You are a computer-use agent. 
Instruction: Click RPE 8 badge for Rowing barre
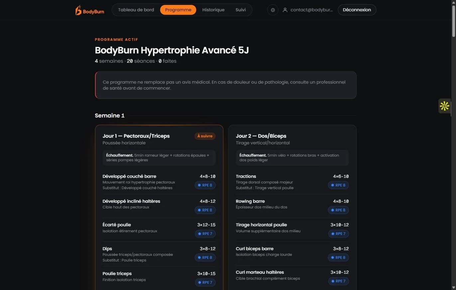[338, 210]
